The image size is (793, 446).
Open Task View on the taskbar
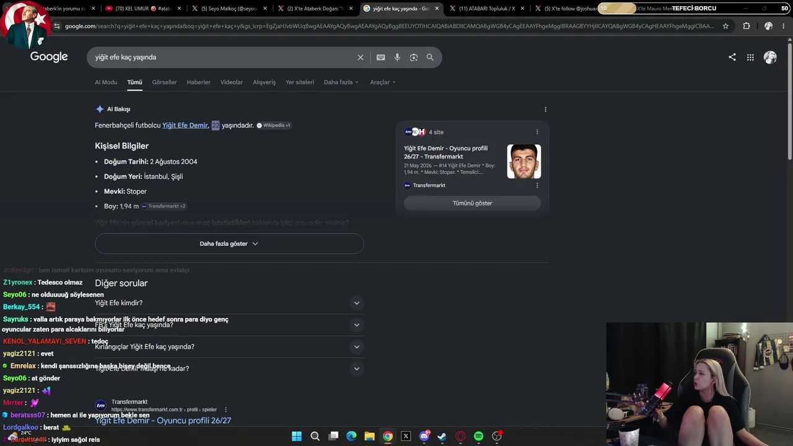(333, 436)
